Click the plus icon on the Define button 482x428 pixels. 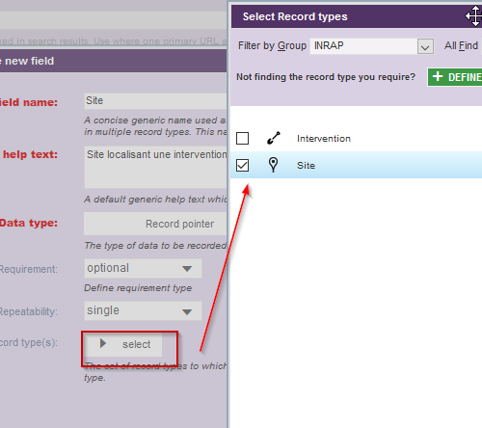pyautogui.click(x=438, y=76)
